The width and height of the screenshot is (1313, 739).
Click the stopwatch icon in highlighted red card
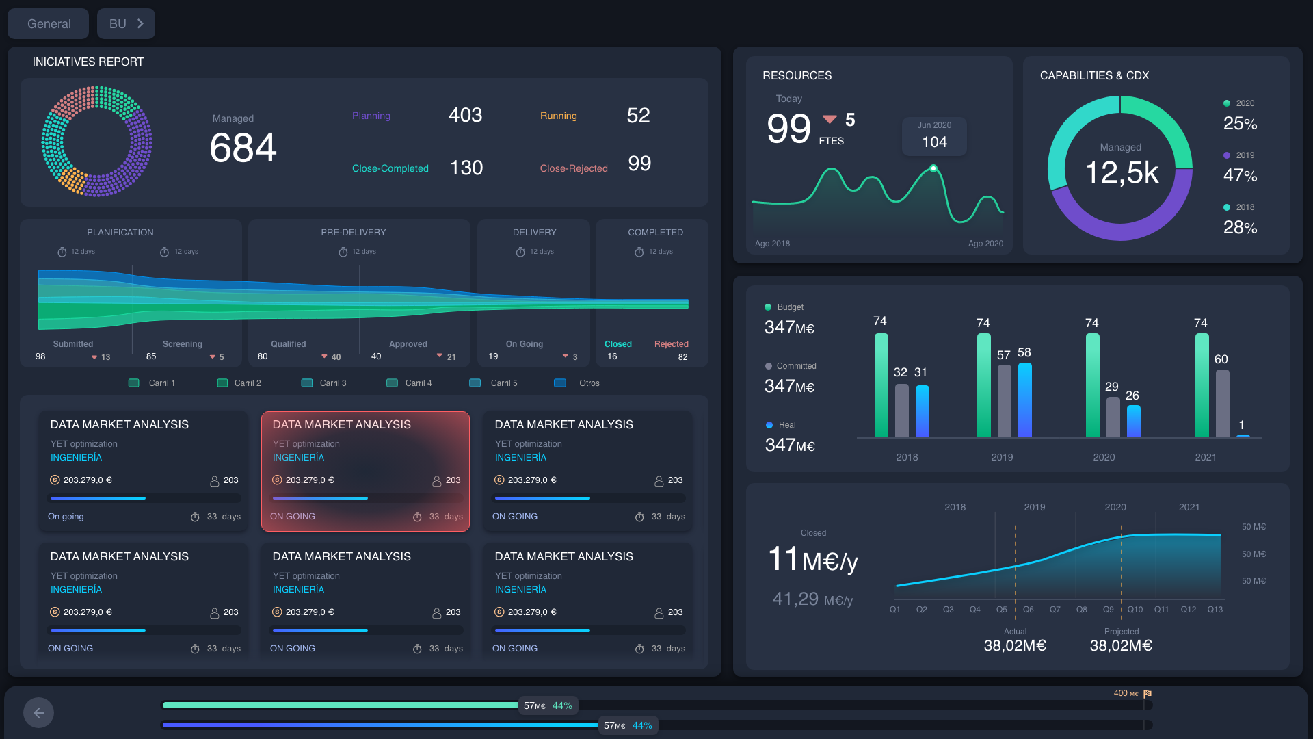tap(417, 517)
